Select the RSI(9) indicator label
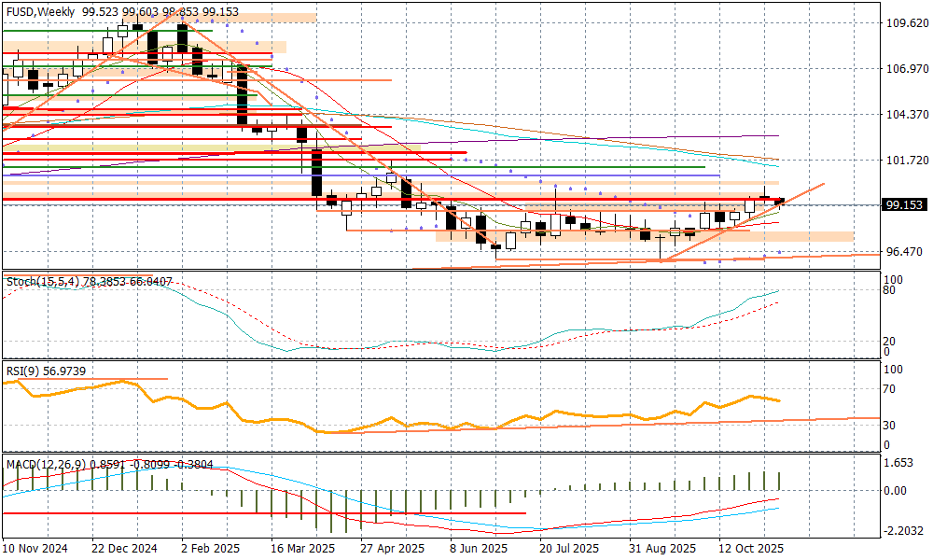933x560 pixels. (x=21, y=371)
